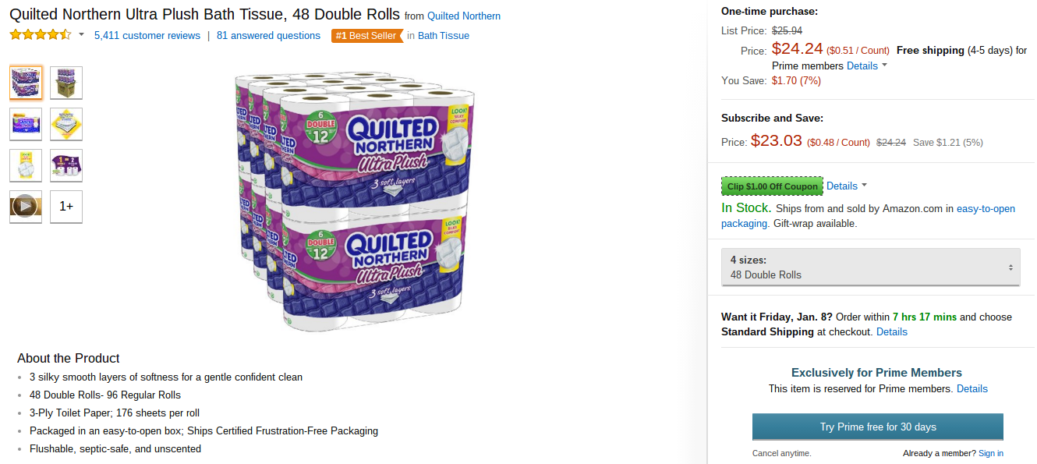Viewport: 1037px width, 464px height.
Task: Select the first stacked-packs thumbnail
Action: pyautogui.click(x=26, y=83)
